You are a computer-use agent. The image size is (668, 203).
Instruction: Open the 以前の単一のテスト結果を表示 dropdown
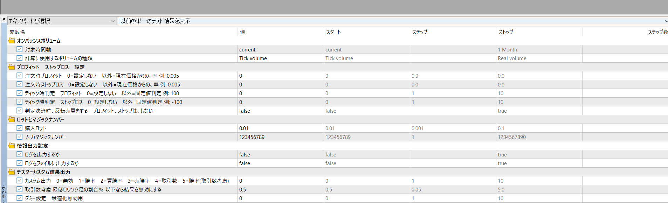[x=393, y=21]
